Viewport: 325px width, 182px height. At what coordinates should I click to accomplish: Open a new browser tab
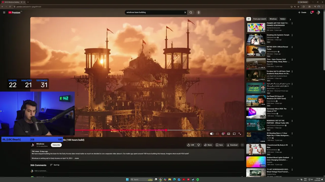28,2
